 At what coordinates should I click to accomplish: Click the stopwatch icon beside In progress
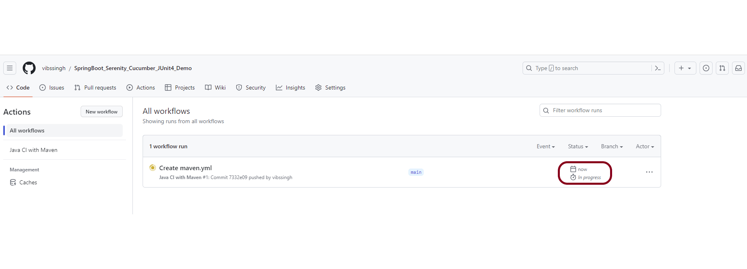(573, 177)
